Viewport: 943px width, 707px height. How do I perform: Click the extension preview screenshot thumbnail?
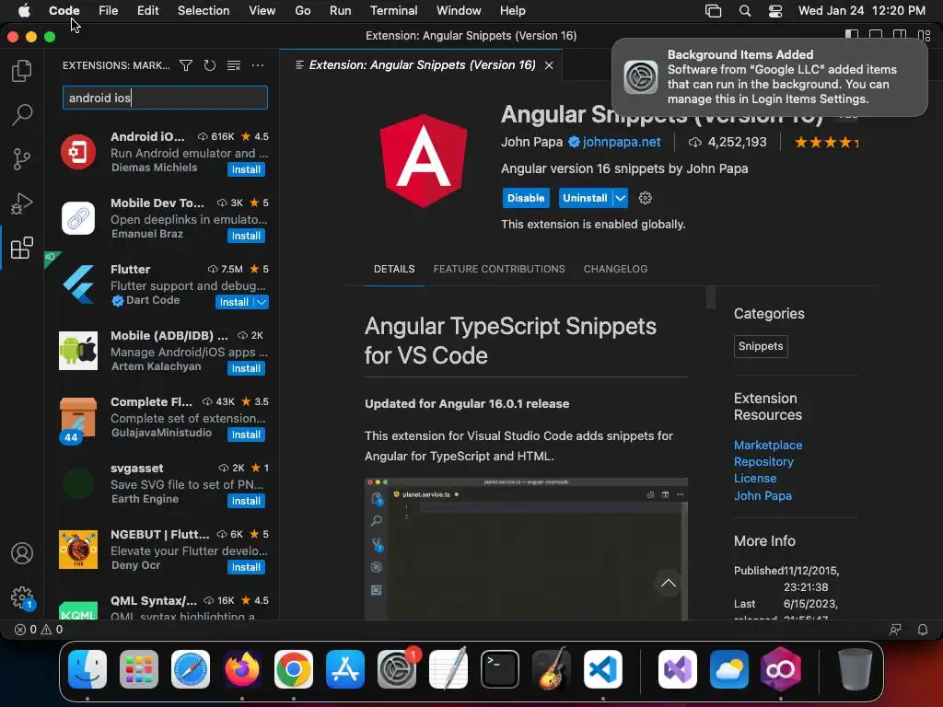tap(526, 549)
